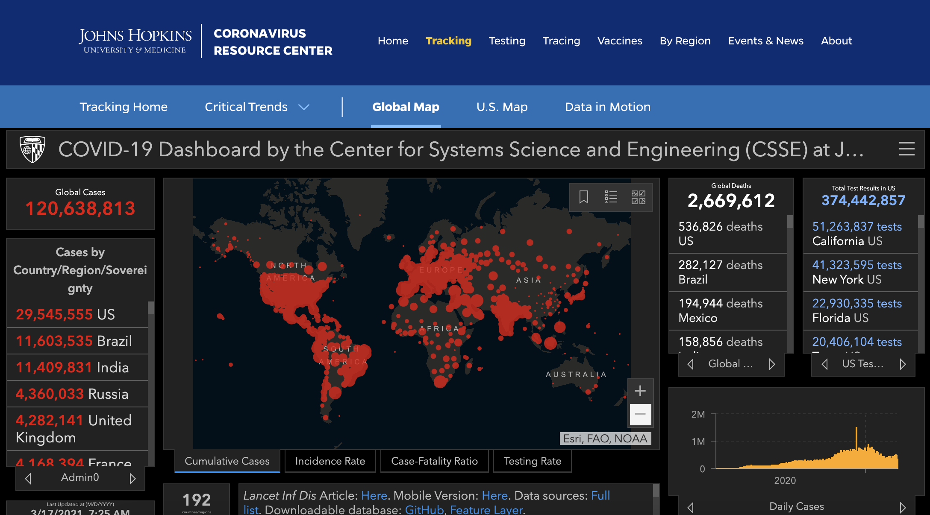
Task: Advance the US Testing panel right arrow
Action: (903, 364)
